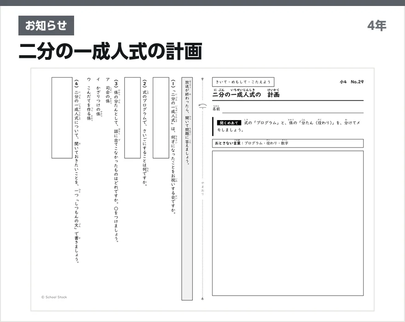This screenshot has width=405, height=322.
Task: Select option ウ こんだてを作る係
Action: click(x=89, y=99)
